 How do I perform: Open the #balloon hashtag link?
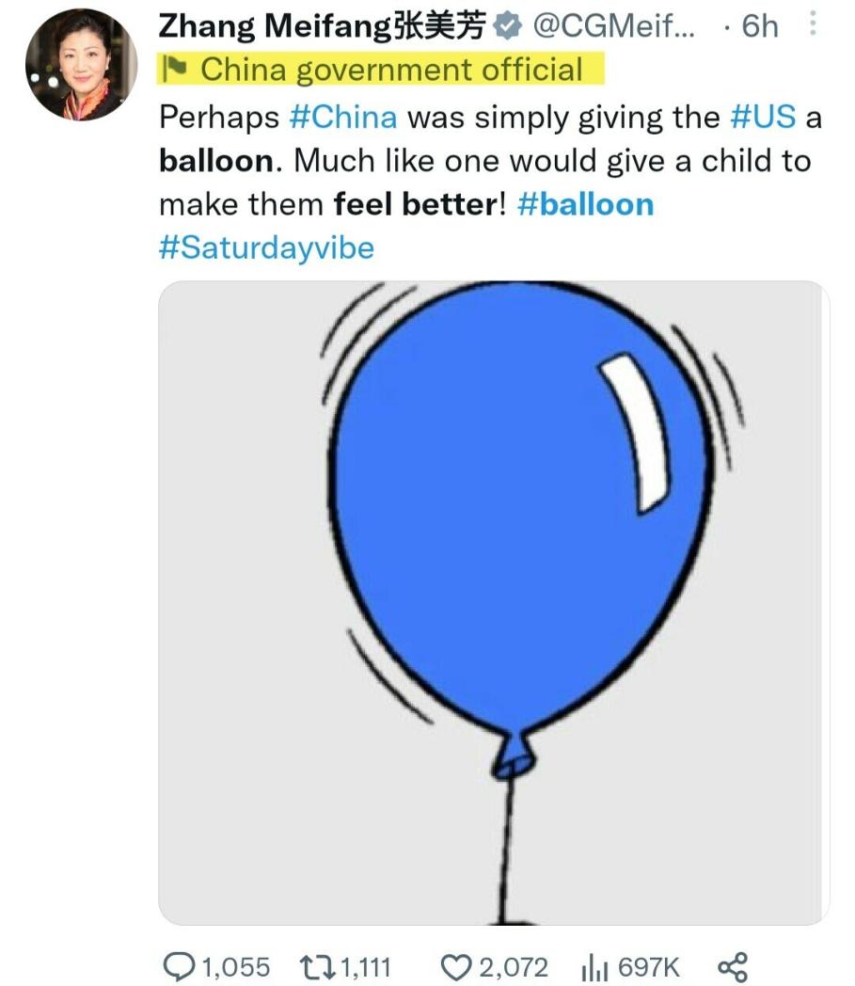585,205
